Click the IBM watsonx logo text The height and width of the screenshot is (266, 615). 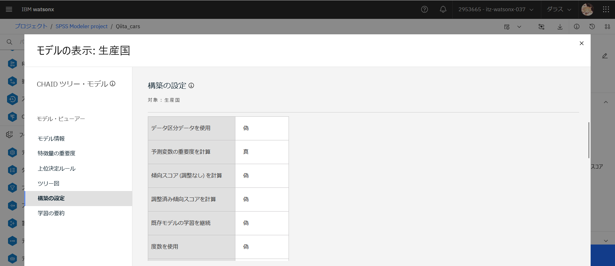pyautogui.click(x=38, y=9)
